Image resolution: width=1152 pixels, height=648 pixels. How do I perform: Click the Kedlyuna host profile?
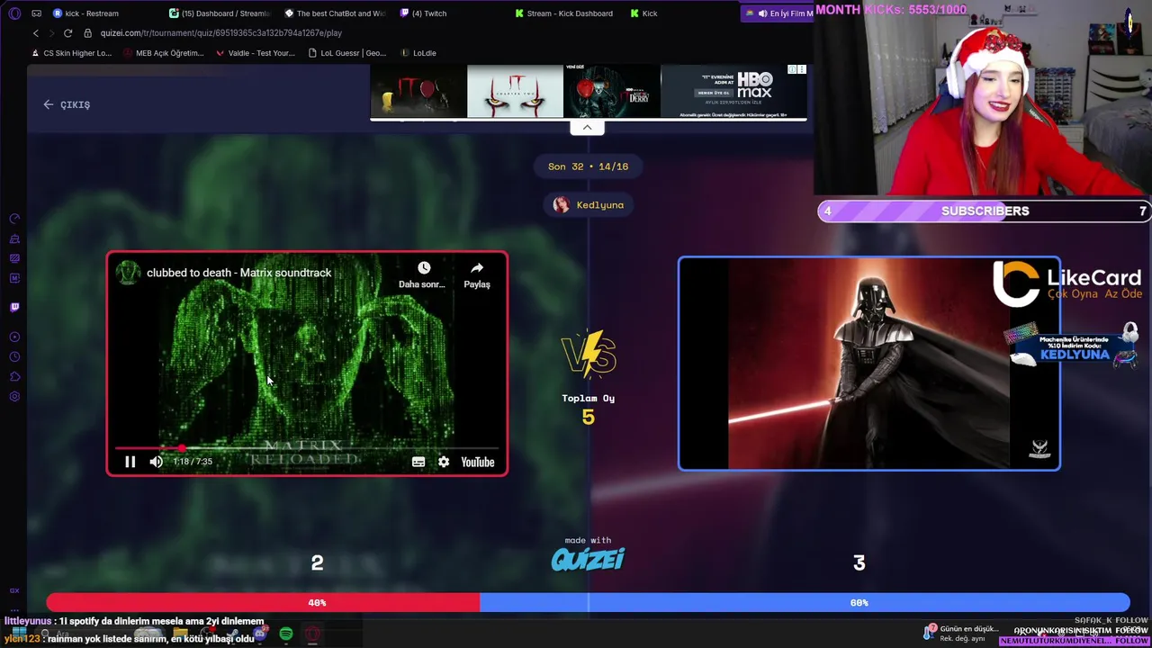[589, 205]
